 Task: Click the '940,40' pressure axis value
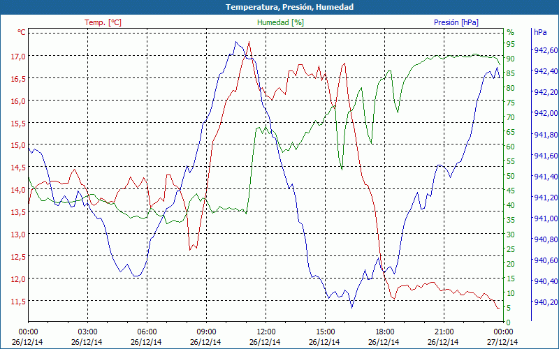click(x=546, y=281)
